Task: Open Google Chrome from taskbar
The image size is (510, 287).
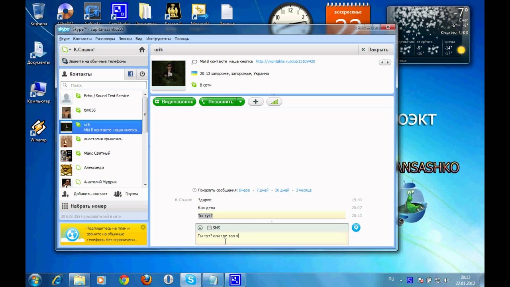Action: 124,280
